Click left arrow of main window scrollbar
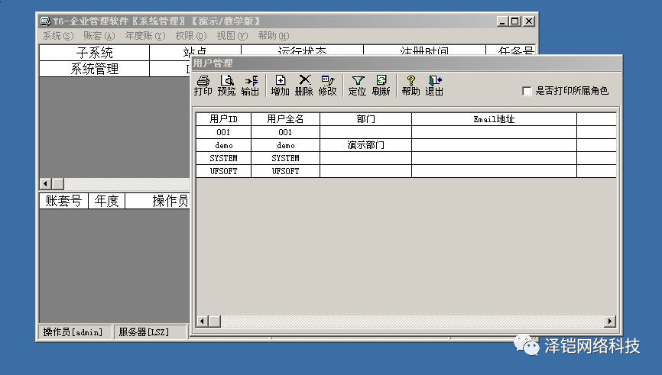662x375 pixels. 45,184
